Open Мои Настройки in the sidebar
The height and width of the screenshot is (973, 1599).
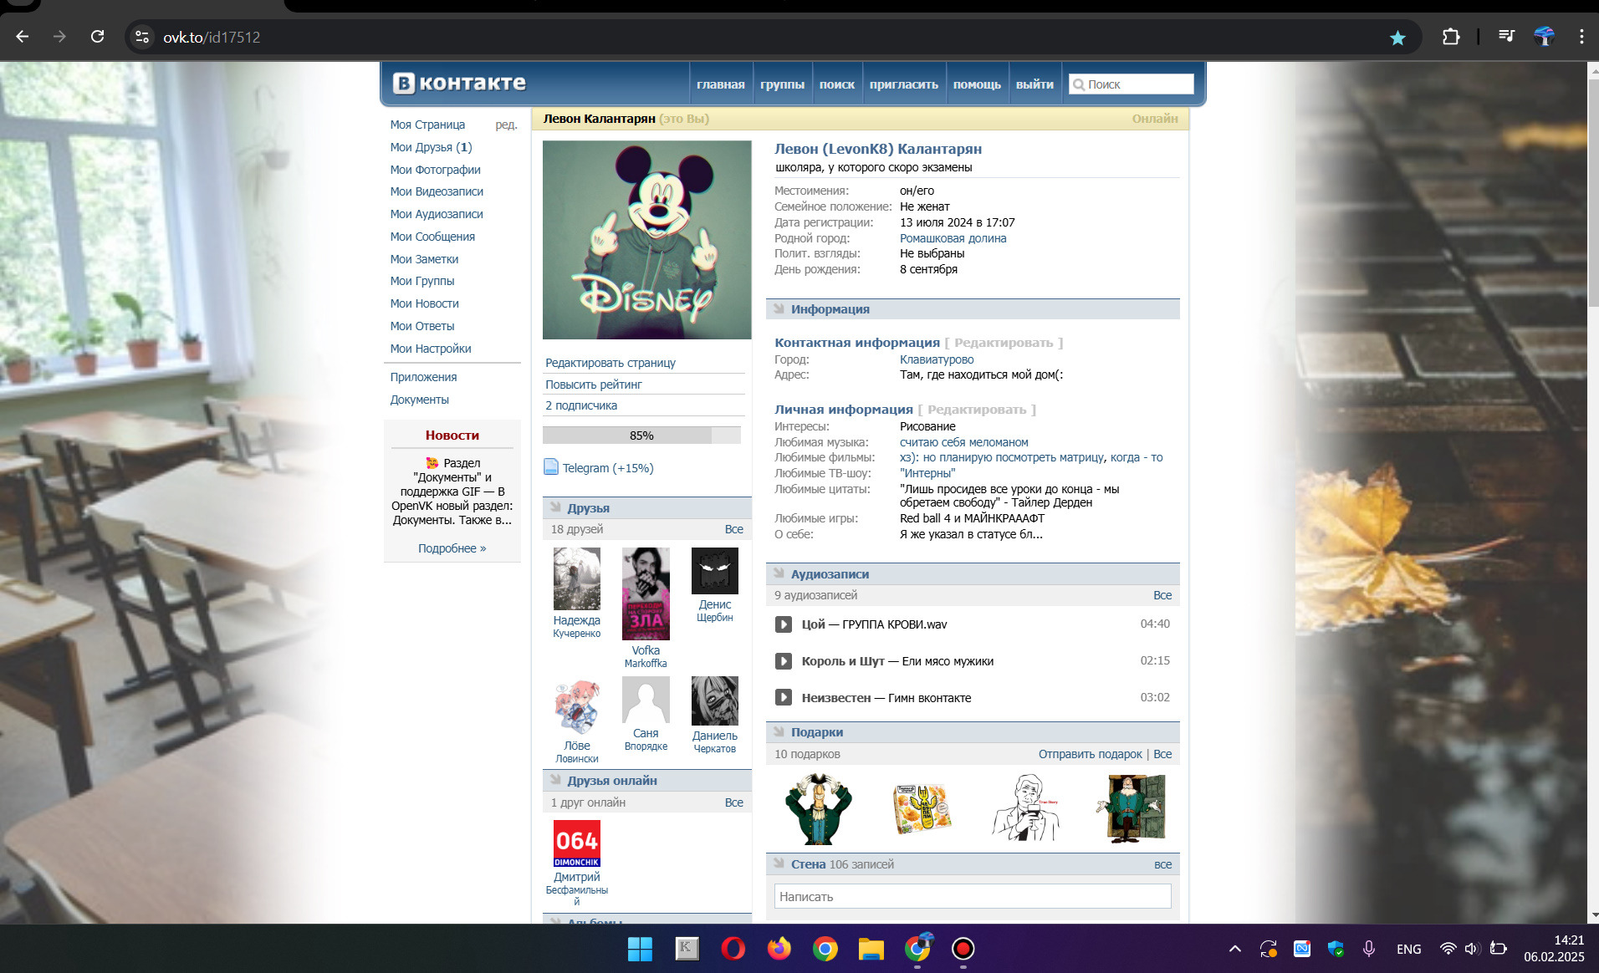click(431, 349)
